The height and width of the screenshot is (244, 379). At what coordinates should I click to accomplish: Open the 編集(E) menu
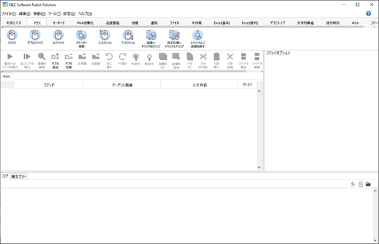pyautogui.click(x=25, y=14)
